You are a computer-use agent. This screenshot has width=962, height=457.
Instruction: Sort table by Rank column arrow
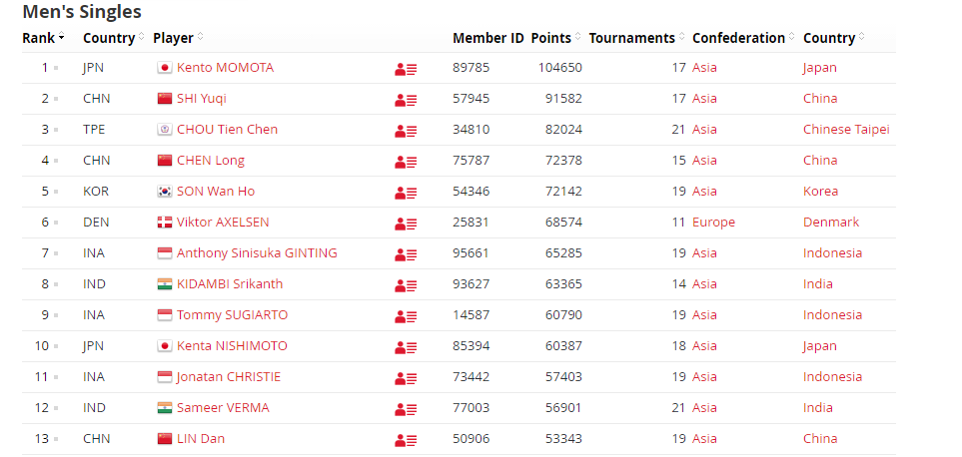click(61, 38)
